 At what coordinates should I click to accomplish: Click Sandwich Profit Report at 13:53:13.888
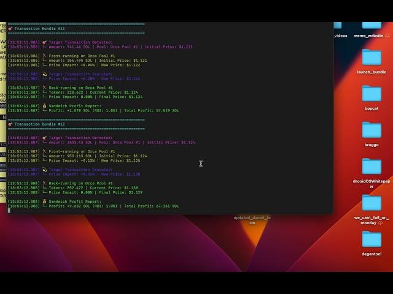(x=55, y=202)
